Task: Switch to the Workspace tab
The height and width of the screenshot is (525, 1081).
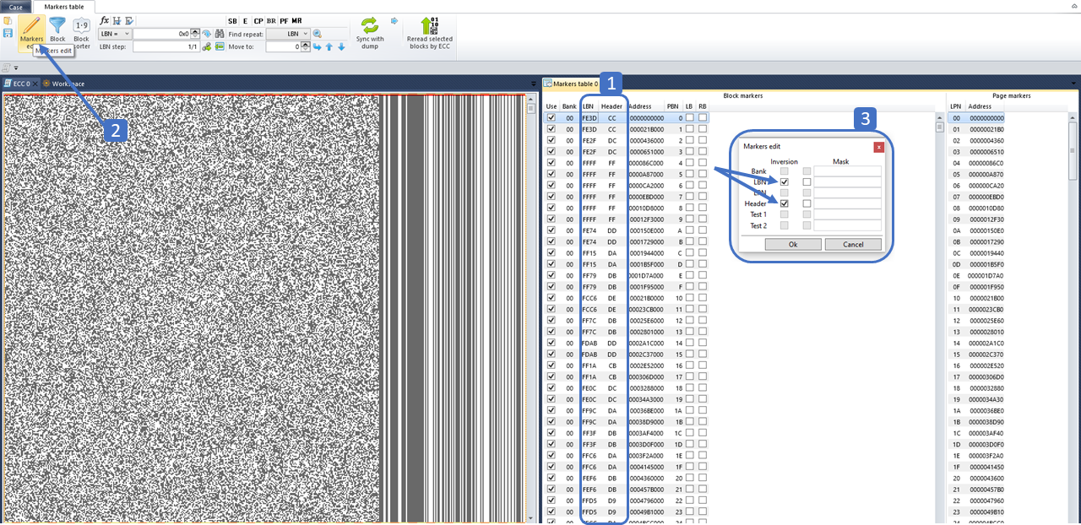Action: click(63, 84)
